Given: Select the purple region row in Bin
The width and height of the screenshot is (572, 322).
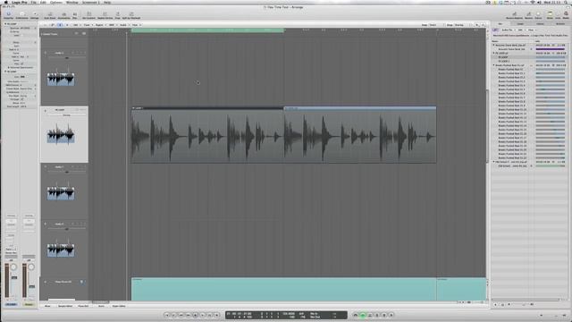Looking at the screenshot, I should (x=530, y=49).
